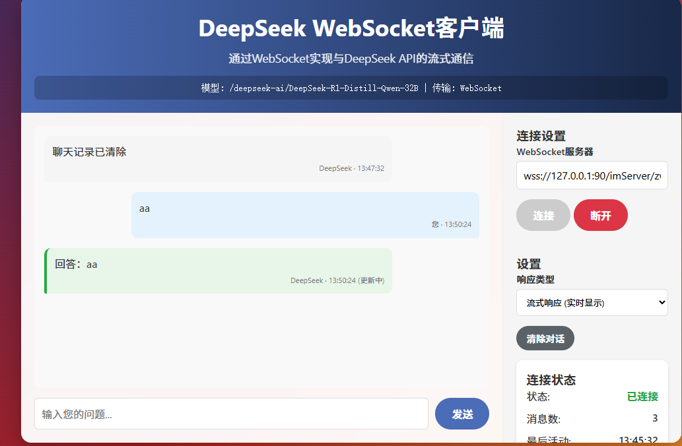The image size is (682, 446).
Task: Click the 连接状态 heading
Action: click(x=551, y=380)
